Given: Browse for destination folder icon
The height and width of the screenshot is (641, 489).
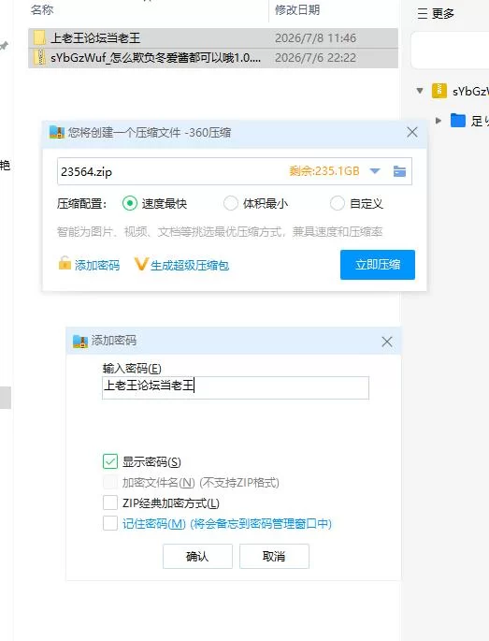Looking at the screenshot, I should pos(399,171).
